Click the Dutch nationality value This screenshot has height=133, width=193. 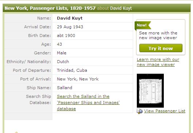[x=63, y=62]
